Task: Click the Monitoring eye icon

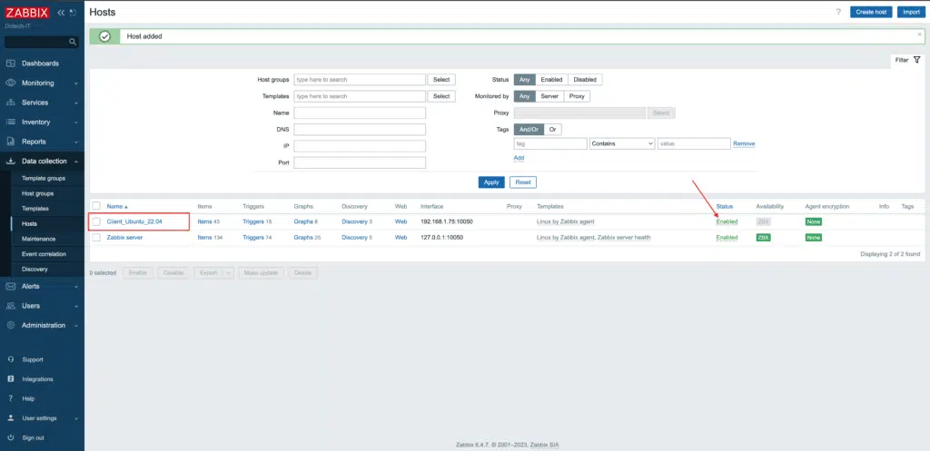Action: [x=11, y=83]
